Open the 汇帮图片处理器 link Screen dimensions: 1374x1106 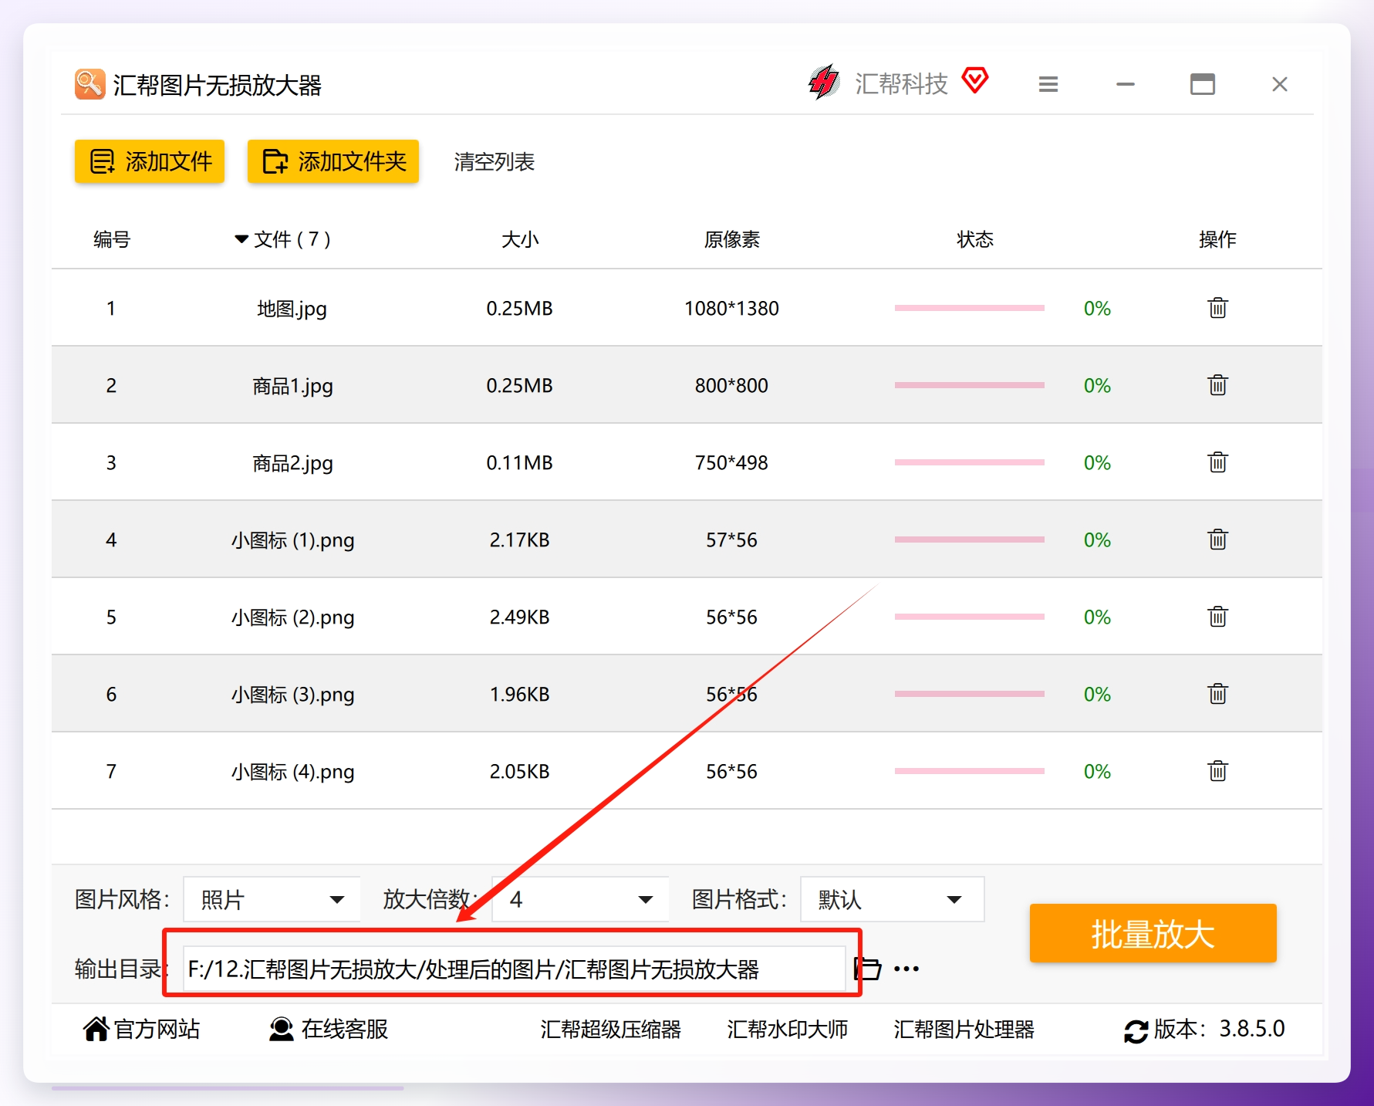pyautogui.click(x=964, y=1030)
